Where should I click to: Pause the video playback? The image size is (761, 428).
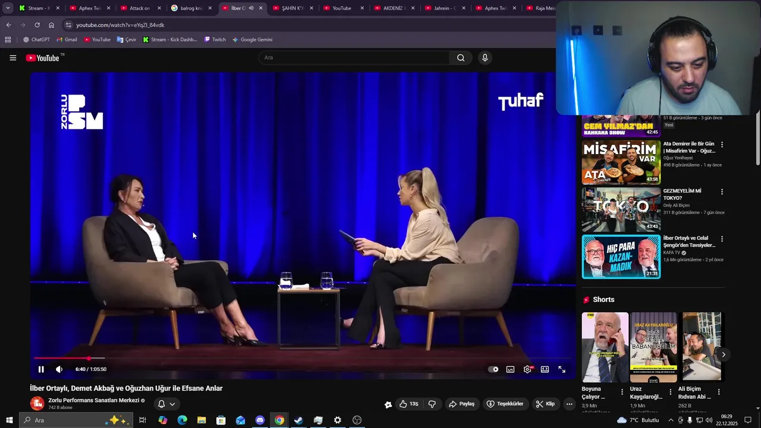pyautogui.click(x=41, y=369)
